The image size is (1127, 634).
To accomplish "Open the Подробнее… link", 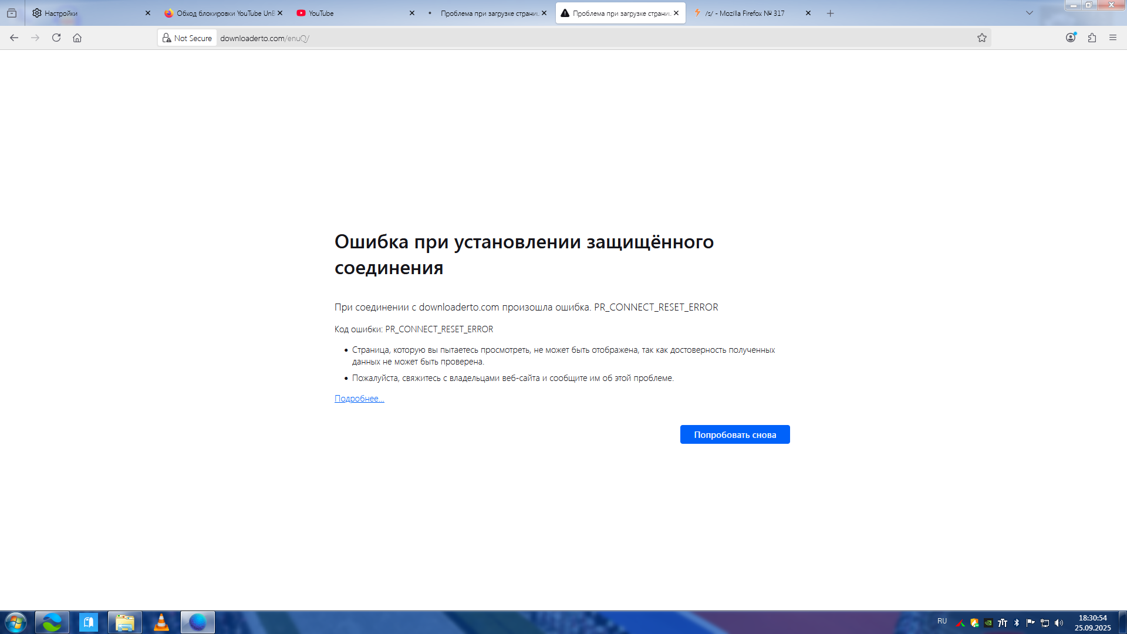I will (359, 399).
